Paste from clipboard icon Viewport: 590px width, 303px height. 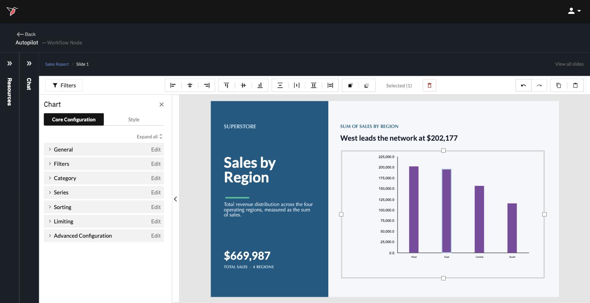[x=575, y=85]
